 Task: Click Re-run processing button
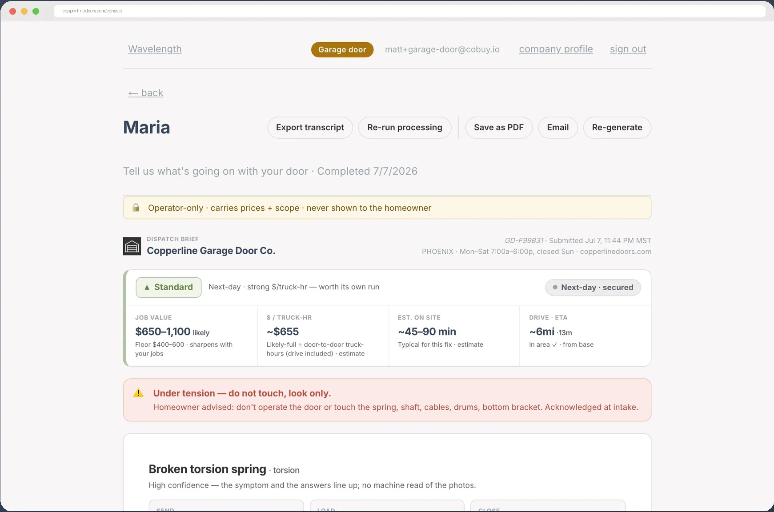point(405,128)
